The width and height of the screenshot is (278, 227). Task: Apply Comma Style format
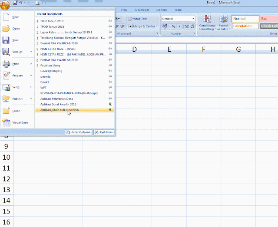click(179, 26)
